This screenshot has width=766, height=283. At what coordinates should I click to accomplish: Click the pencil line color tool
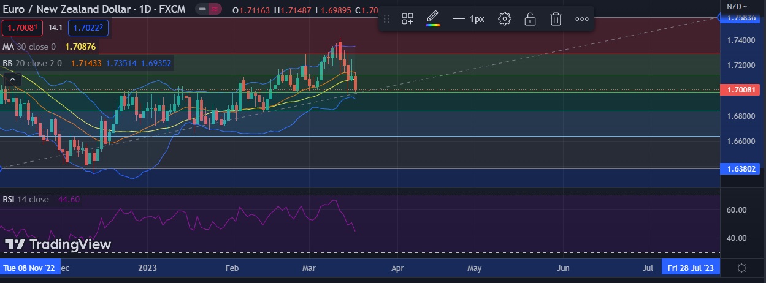click(433, 18)
